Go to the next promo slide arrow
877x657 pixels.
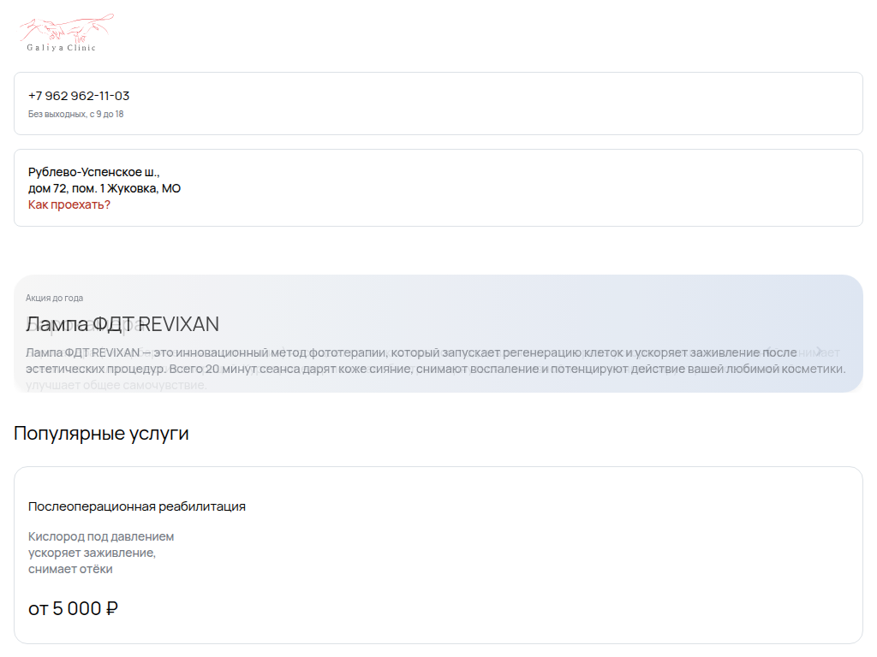[x=819, y=352]
